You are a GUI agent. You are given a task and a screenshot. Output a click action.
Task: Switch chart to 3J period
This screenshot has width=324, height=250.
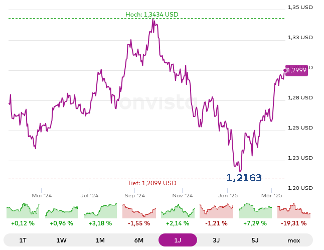tap(216, 240)
